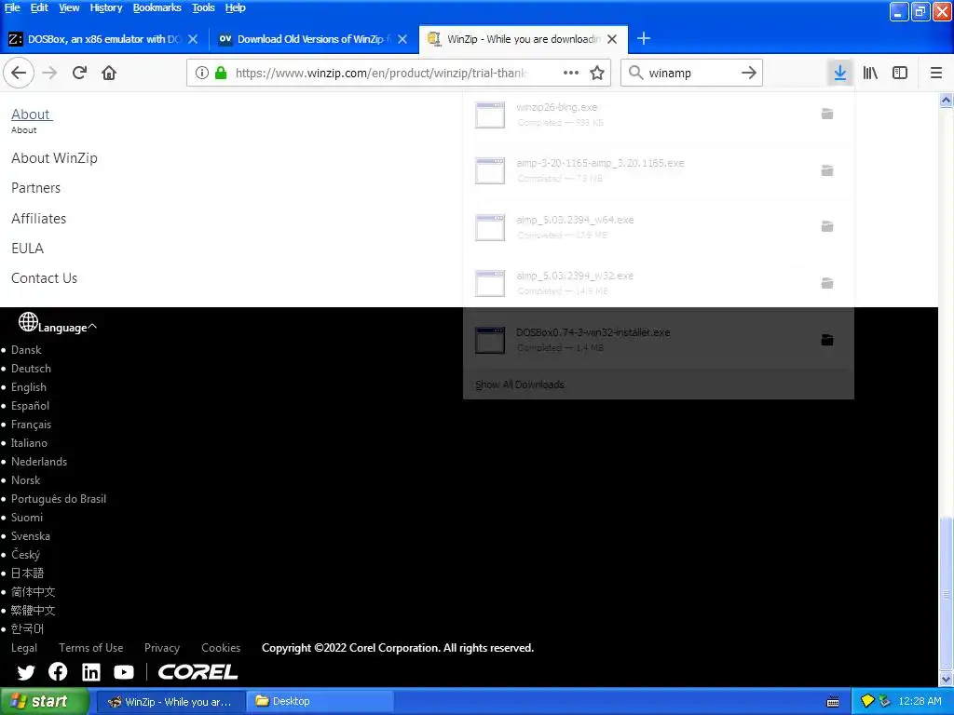Bookmark this page with the star
This screenshot has height=715, width=954.
click(x=597, y=73)
